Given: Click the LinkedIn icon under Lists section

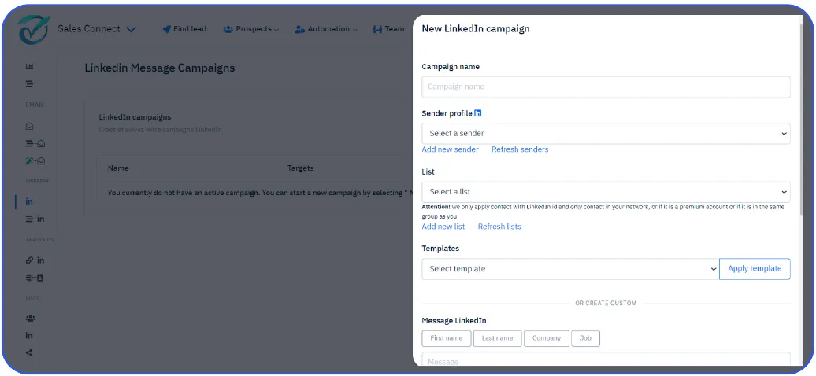Looking at the screenshot, I should tap(29, 335).
